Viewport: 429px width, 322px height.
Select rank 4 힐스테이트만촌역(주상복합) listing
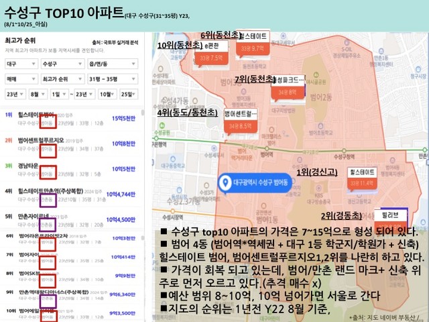pos(71,195)
